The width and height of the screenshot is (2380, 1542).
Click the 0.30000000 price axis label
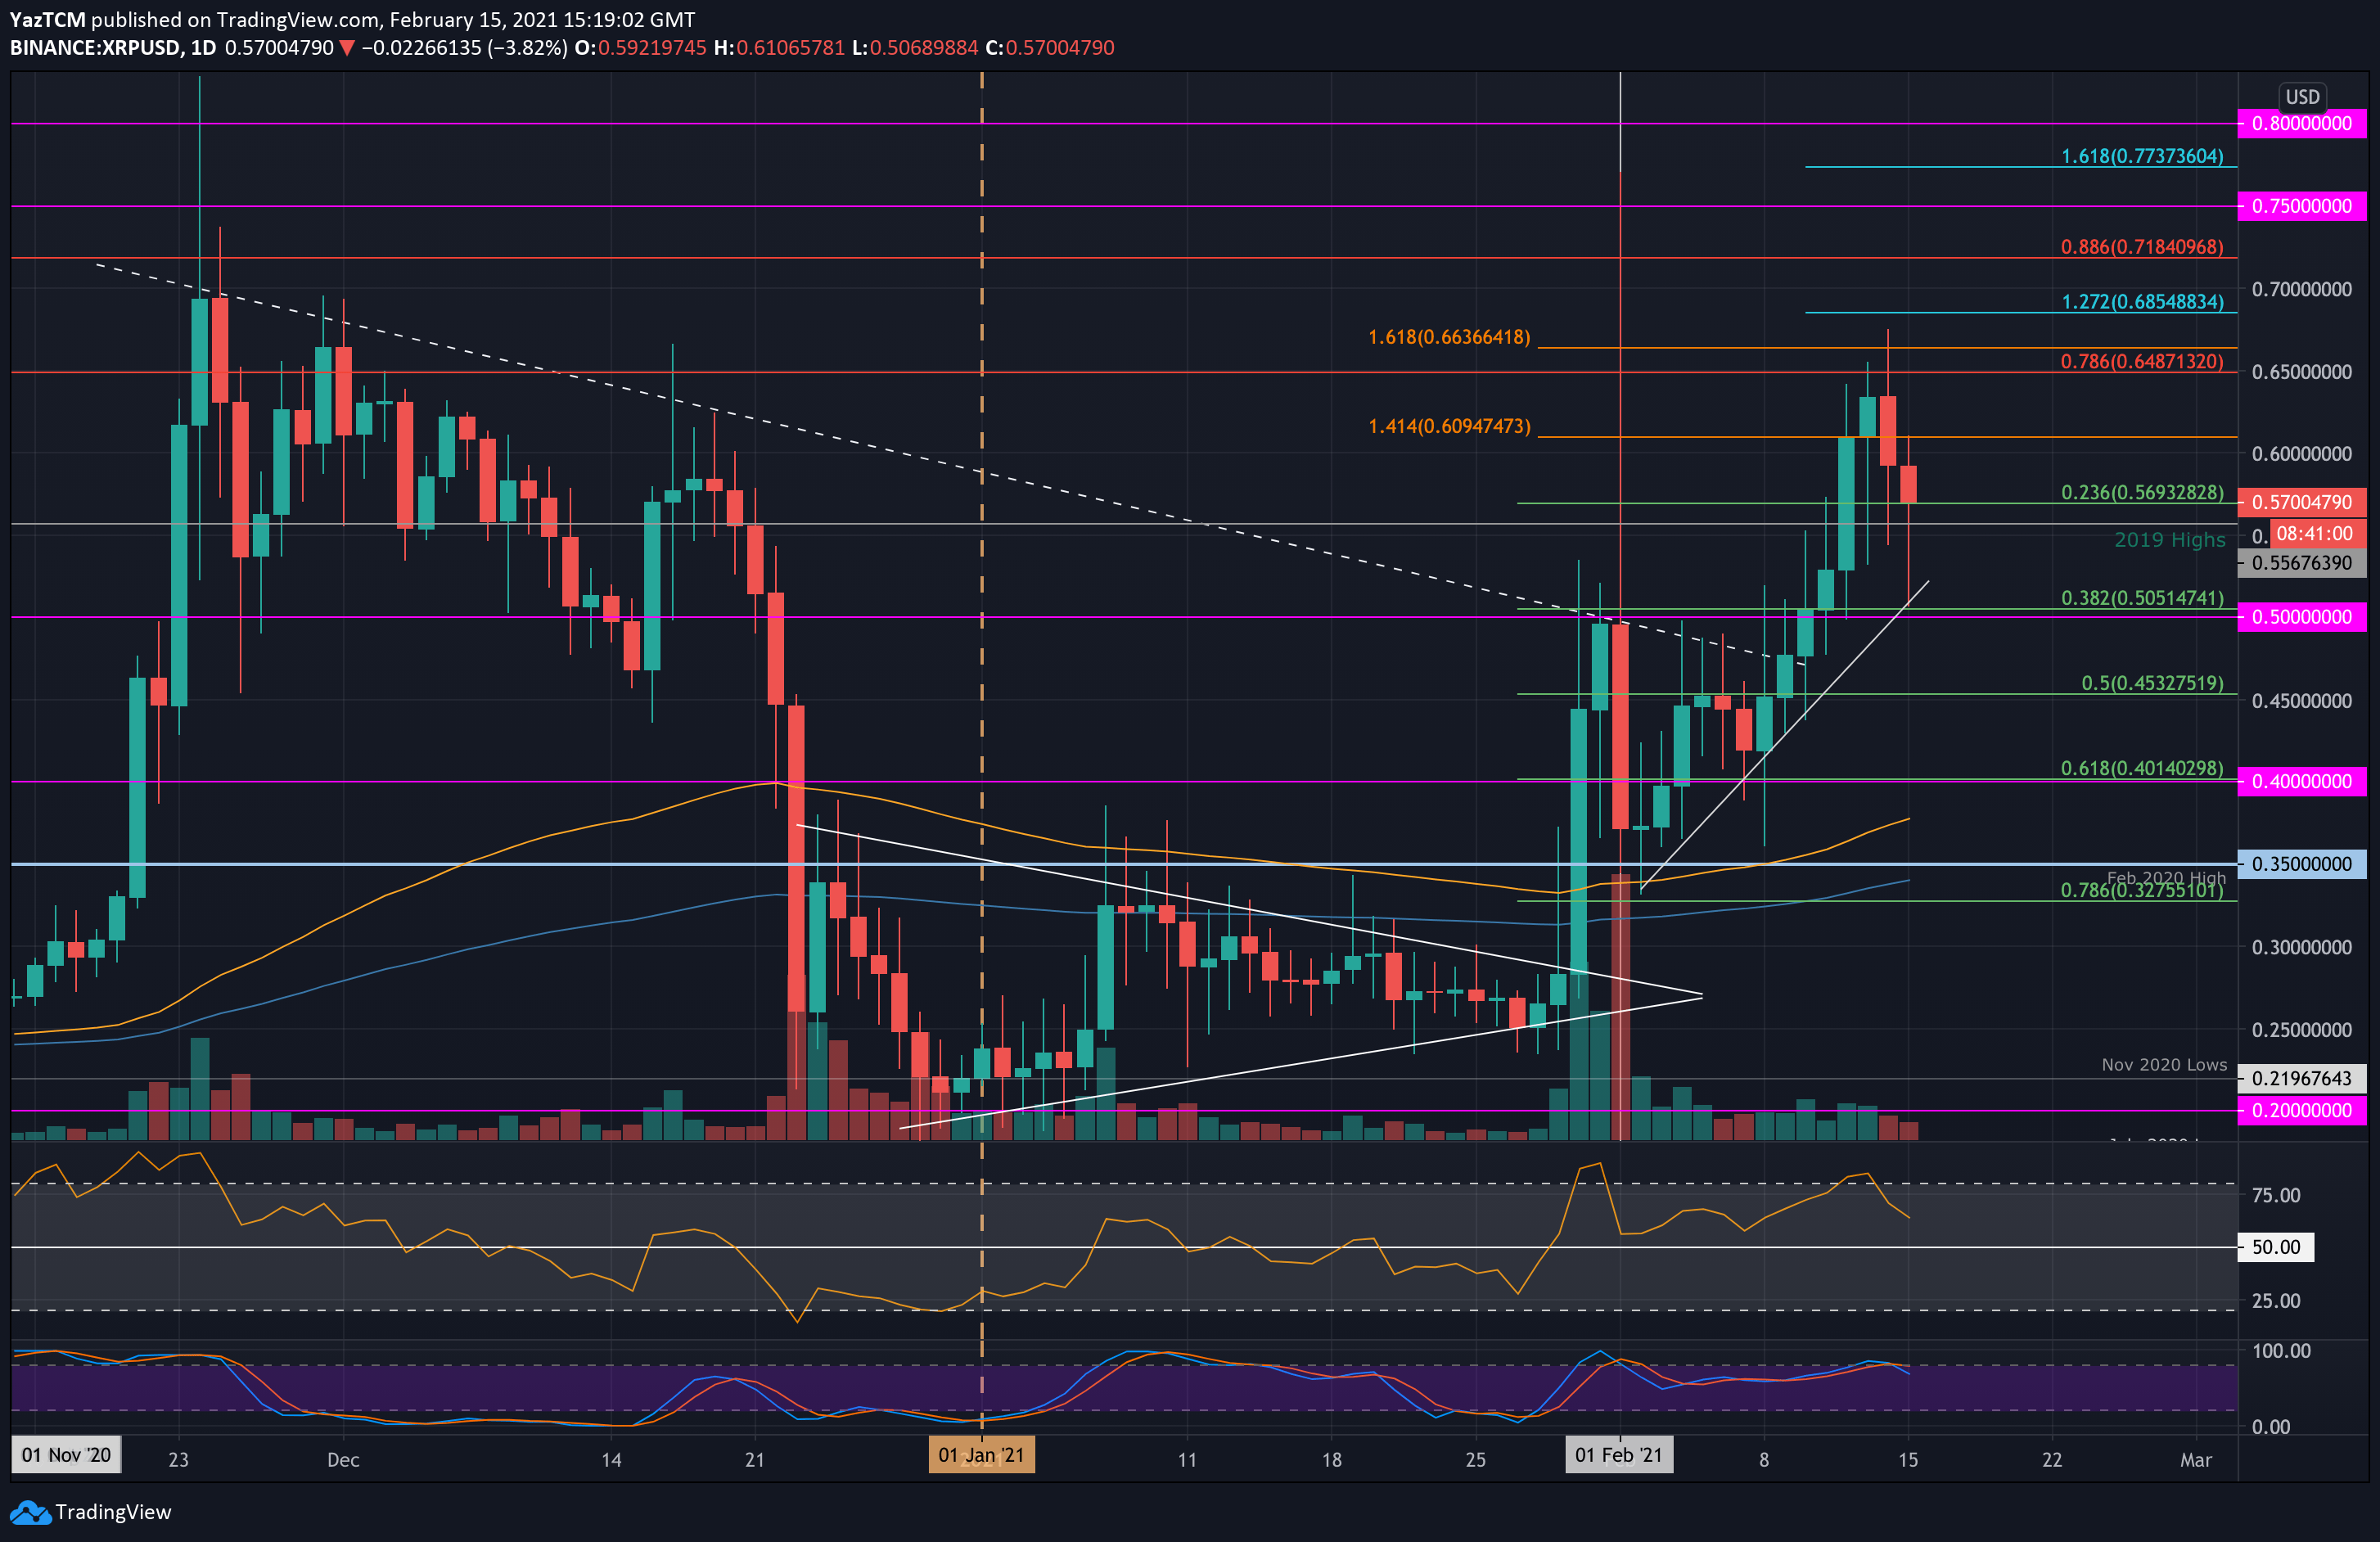pos(2301,947)
